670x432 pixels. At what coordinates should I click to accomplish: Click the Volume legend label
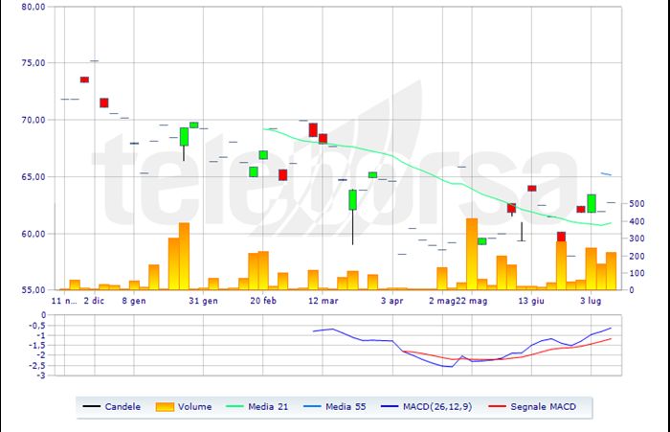[195, 407]
